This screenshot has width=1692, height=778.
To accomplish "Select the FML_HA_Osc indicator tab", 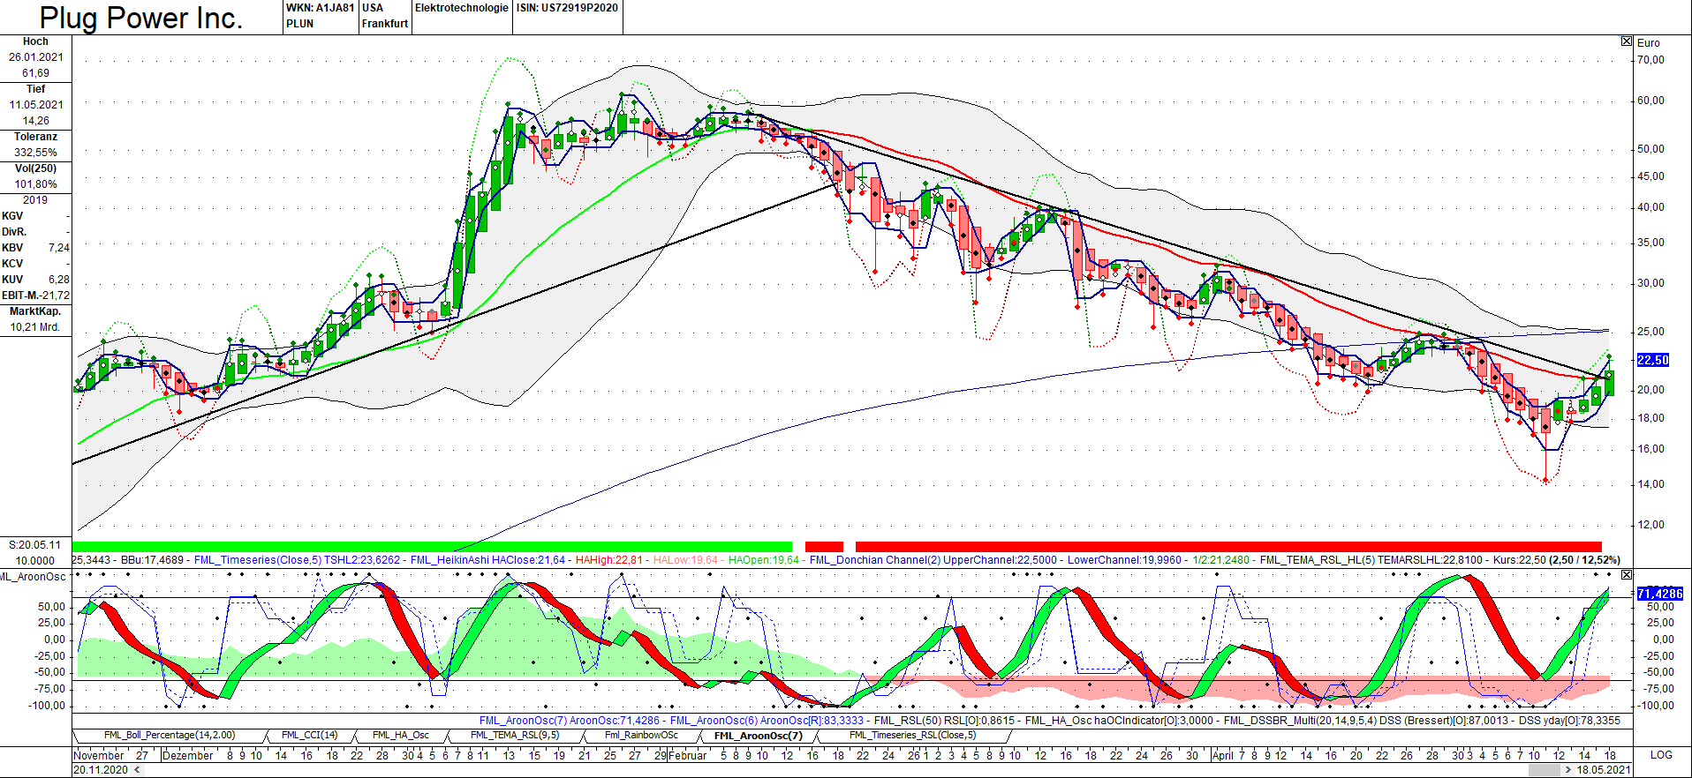I will click(400, 735).
